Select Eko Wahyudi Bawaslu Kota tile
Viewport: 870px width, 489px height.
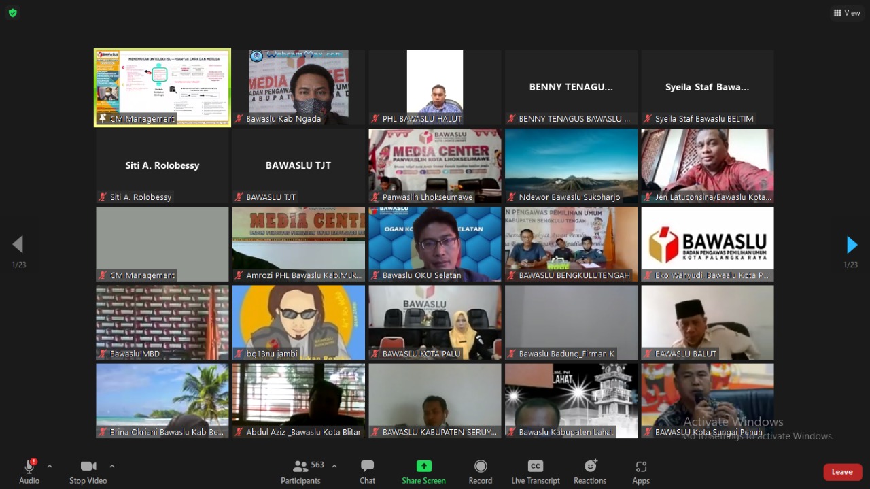(708, 244)
